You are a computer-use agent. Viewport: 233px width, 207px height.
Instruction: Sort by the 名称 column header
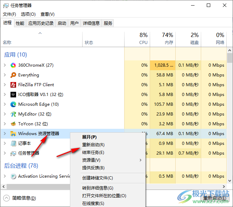[x=42, y=39]
